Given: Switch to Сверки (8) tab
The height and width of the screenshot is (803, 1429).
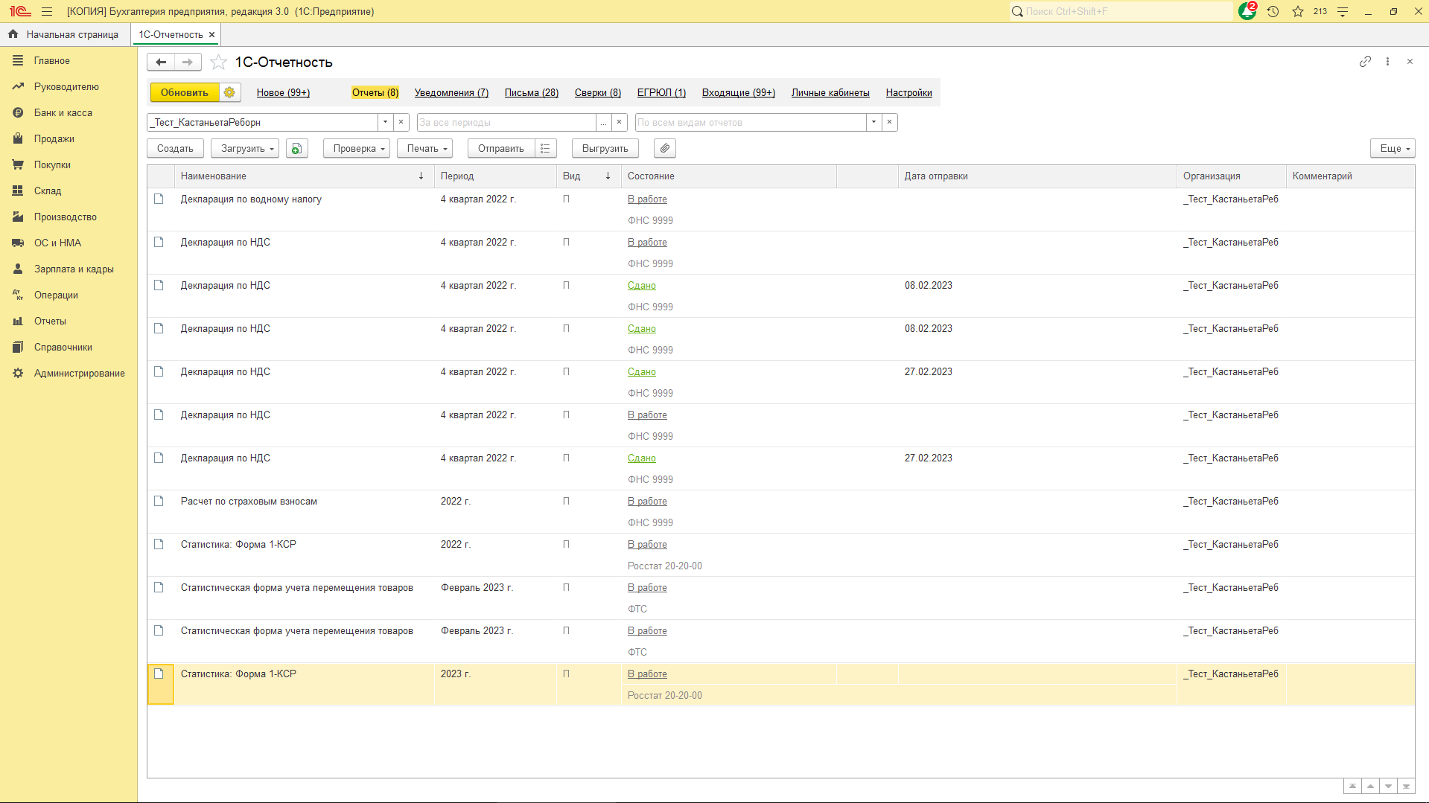Looking at the screenshot, I should tap(598, 92).
